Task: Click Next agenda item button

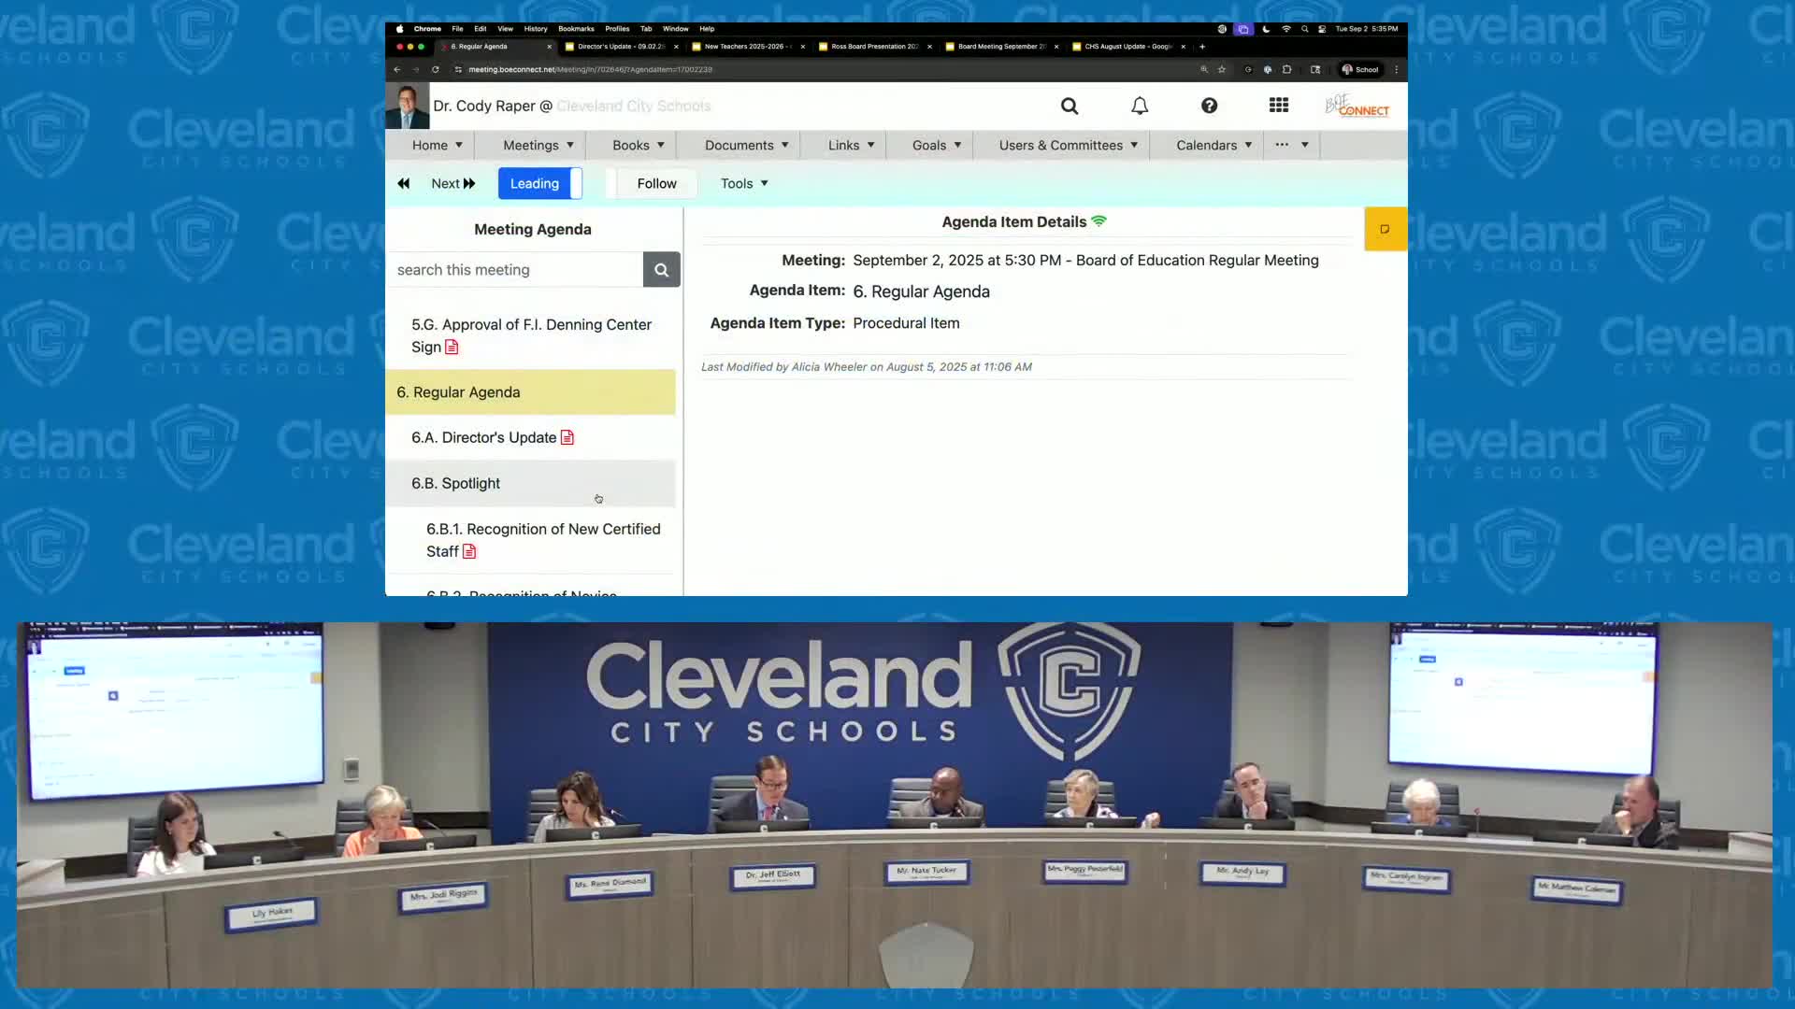Action: tap(452, 184)
